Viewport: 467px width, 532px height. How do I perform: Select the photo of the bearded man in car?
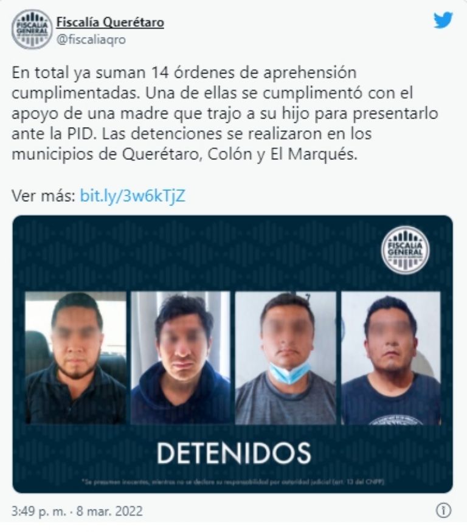coord(75,358)
